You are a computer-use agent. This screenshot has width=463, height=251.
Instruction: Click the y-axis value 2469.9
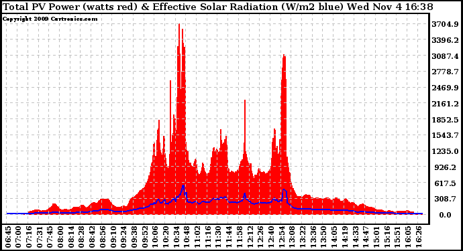pyautogui.click(x=446, y=88)
